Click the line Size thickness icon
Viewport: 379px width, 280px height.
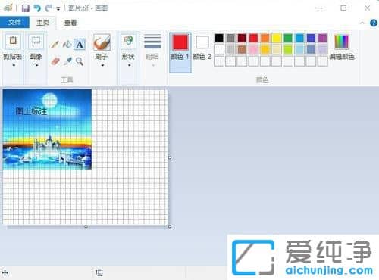[x=152, y=41]
